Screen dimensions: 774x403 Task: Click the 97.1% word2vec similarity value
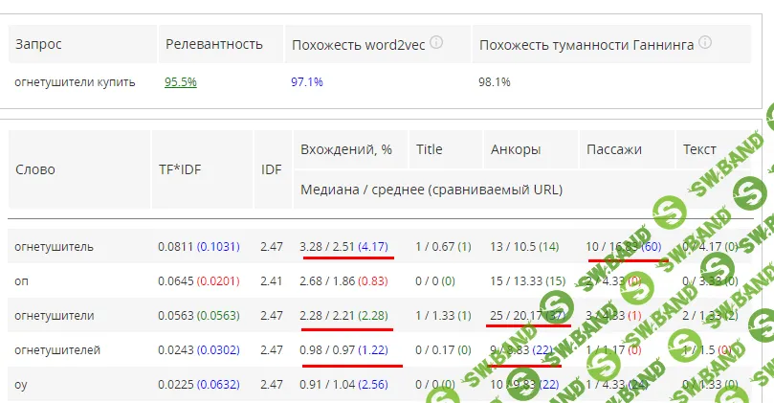306,82
